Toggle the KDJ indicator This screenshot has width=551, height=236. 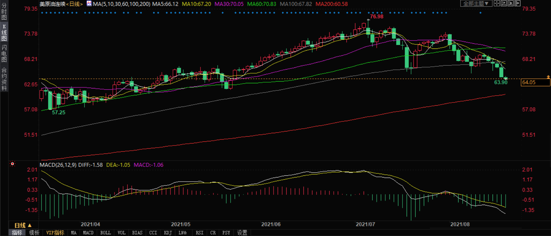168,233
